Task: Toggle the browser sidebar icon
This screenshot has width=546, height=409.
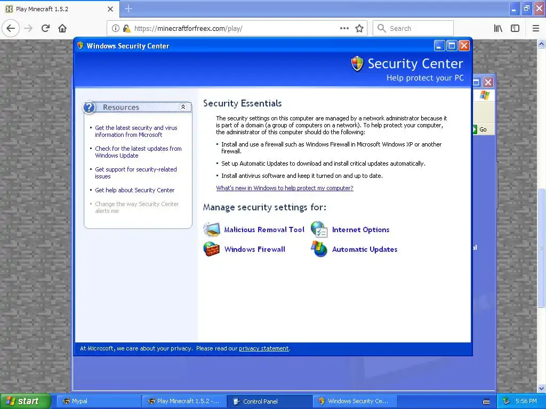Action: coord(515,28)
